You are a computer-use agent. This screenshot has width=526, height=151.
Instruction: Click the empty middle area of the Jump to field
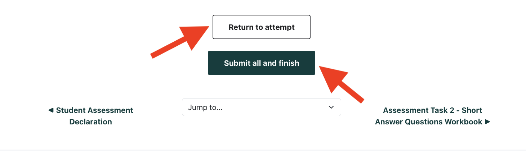pos(274,107)
